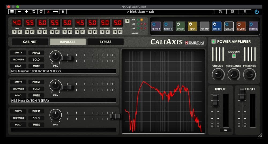
Task: Enable the REVERB pedal module
Action: tap(241, 24)
